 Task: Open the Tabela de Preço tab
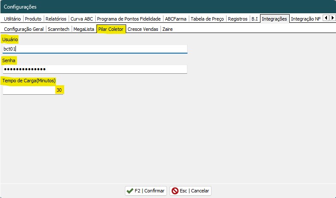[x=207, y=19]
